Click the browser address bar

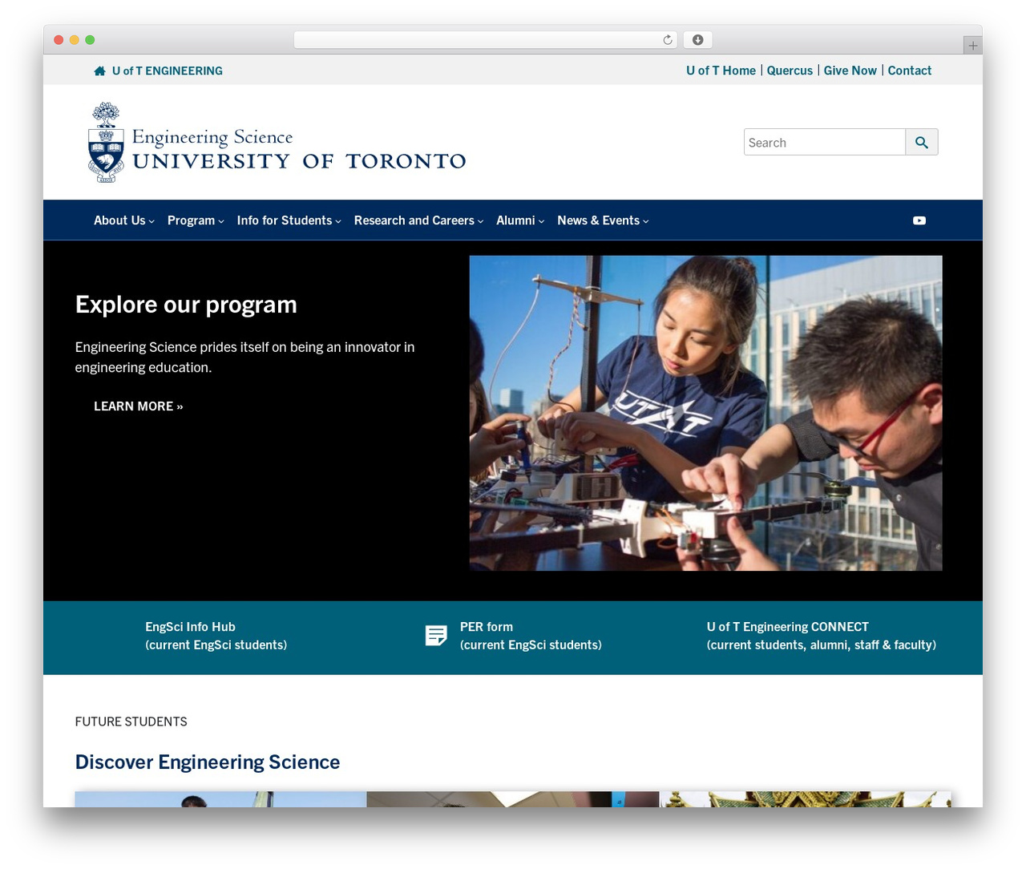485,40
